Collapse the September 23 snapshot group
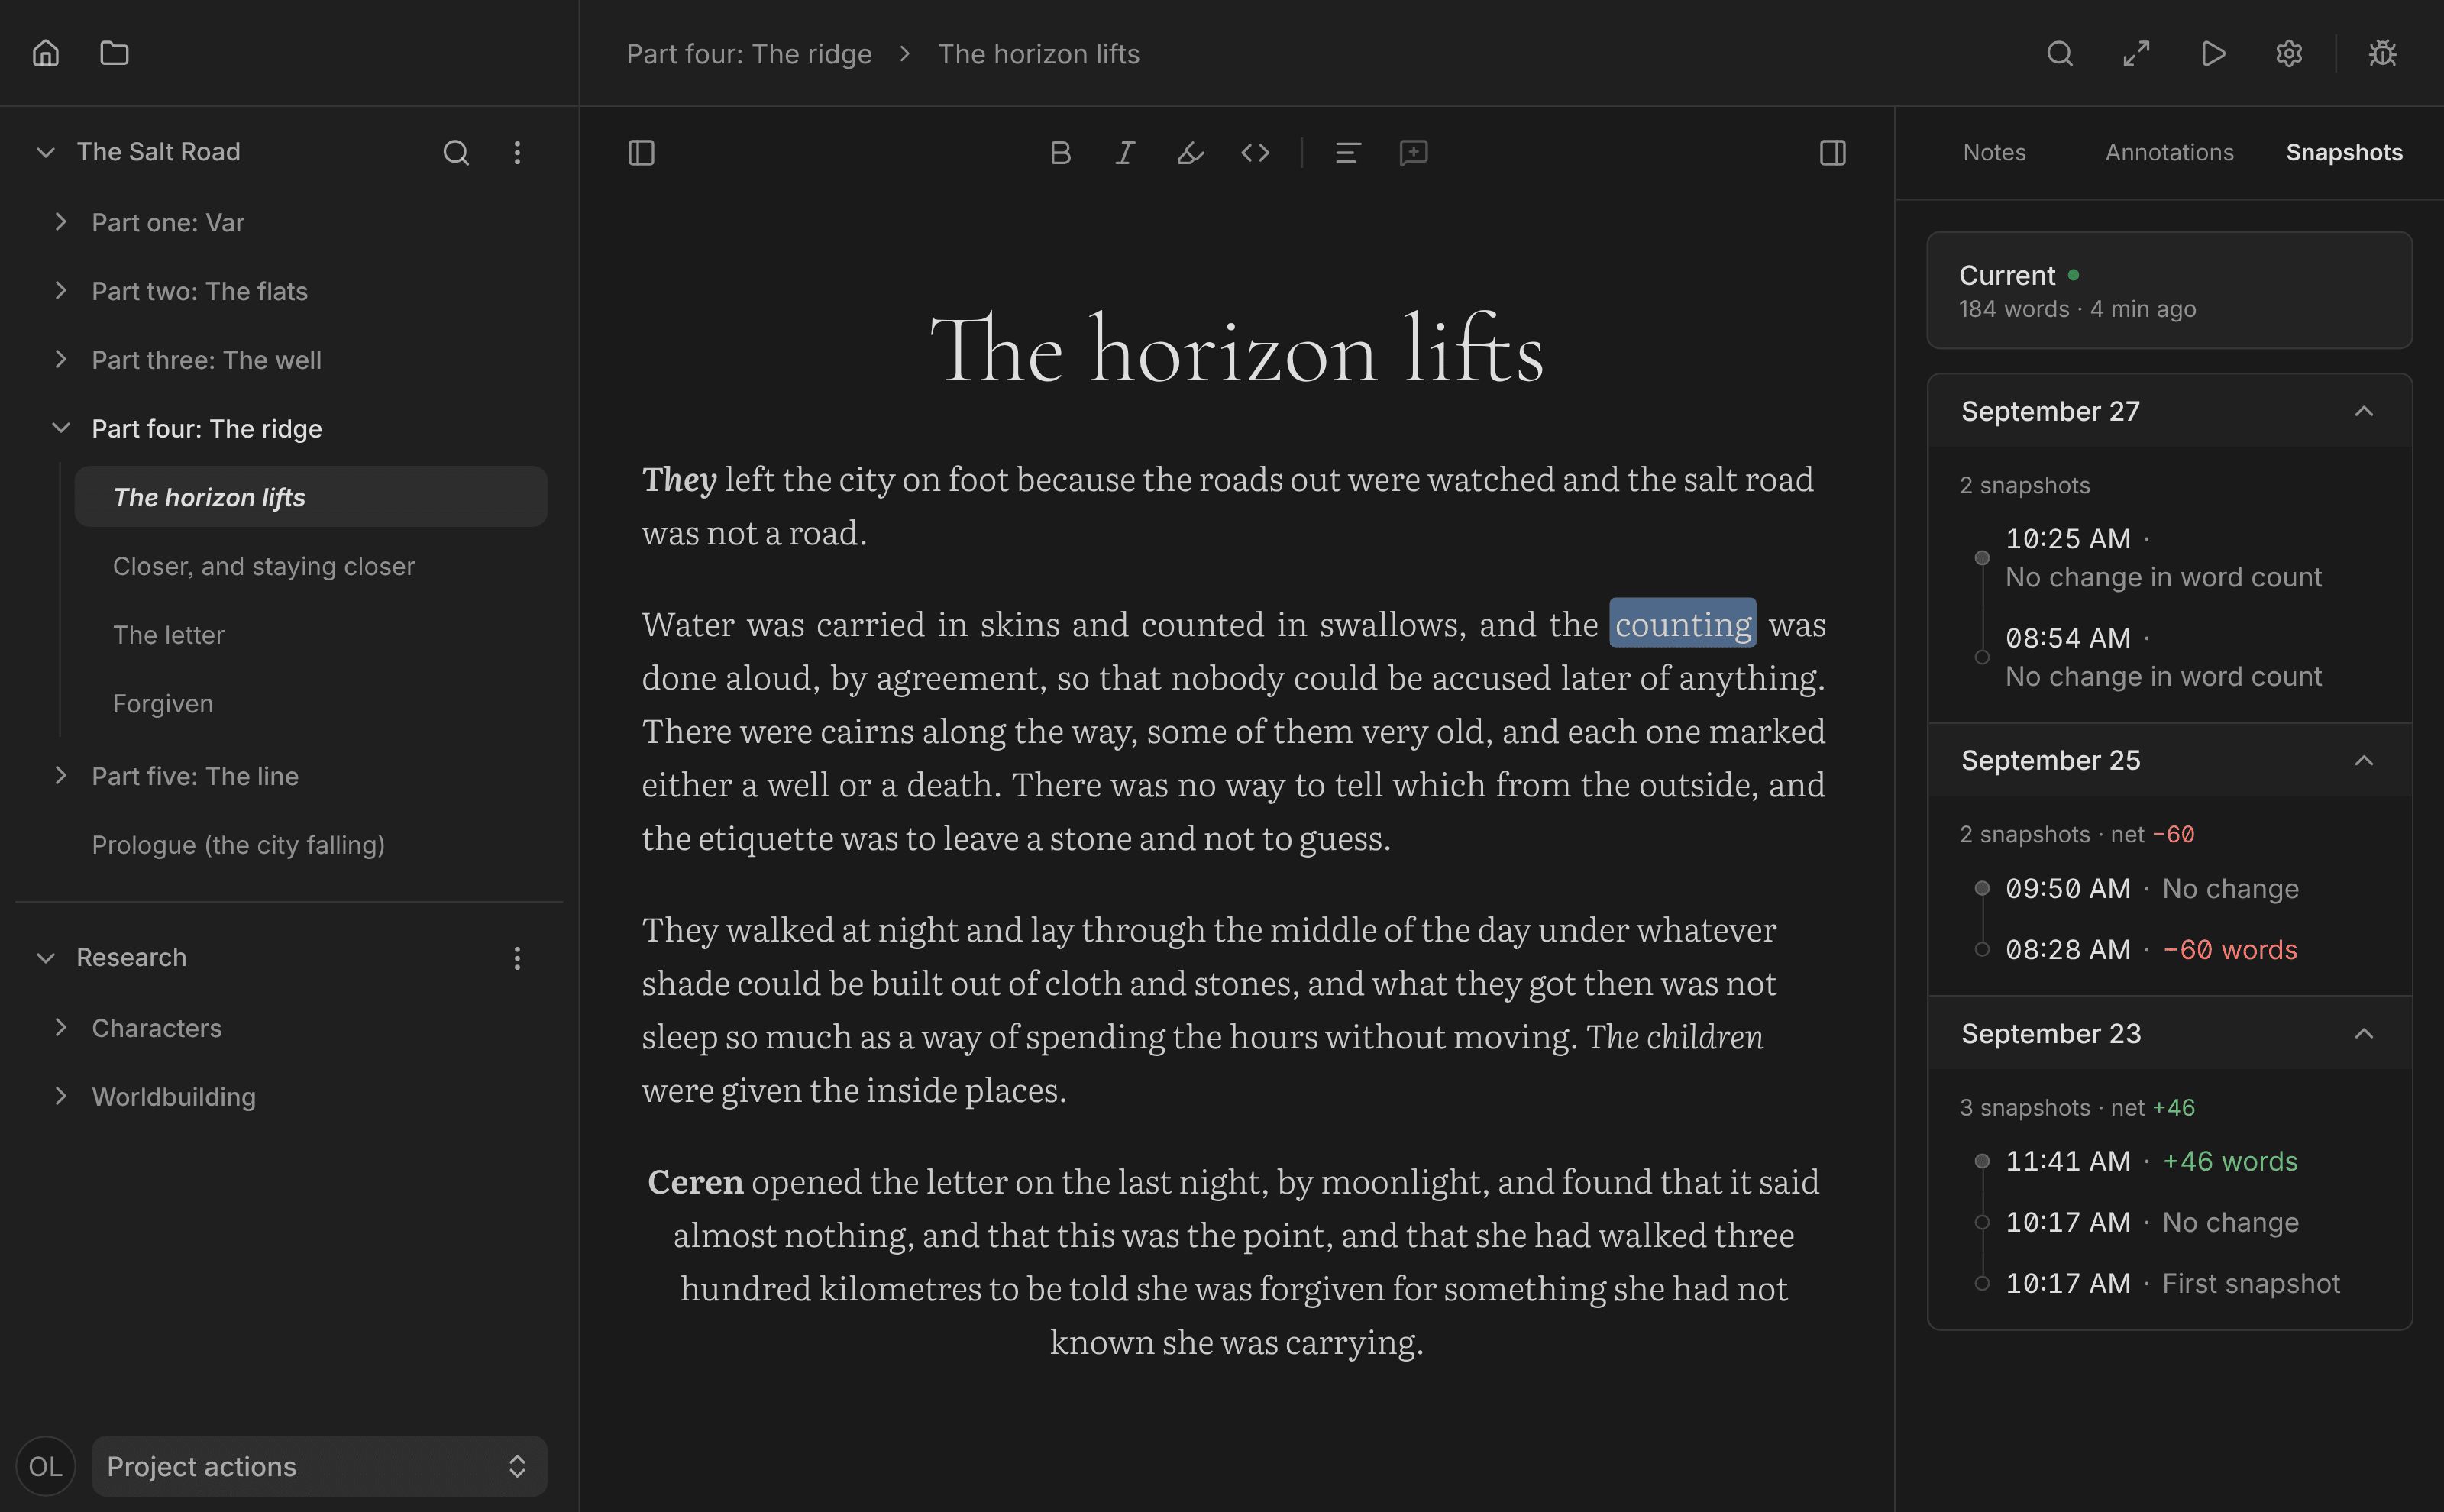The width and height of the screenshot is (2444, 1512). [x=2363, y=1033]
